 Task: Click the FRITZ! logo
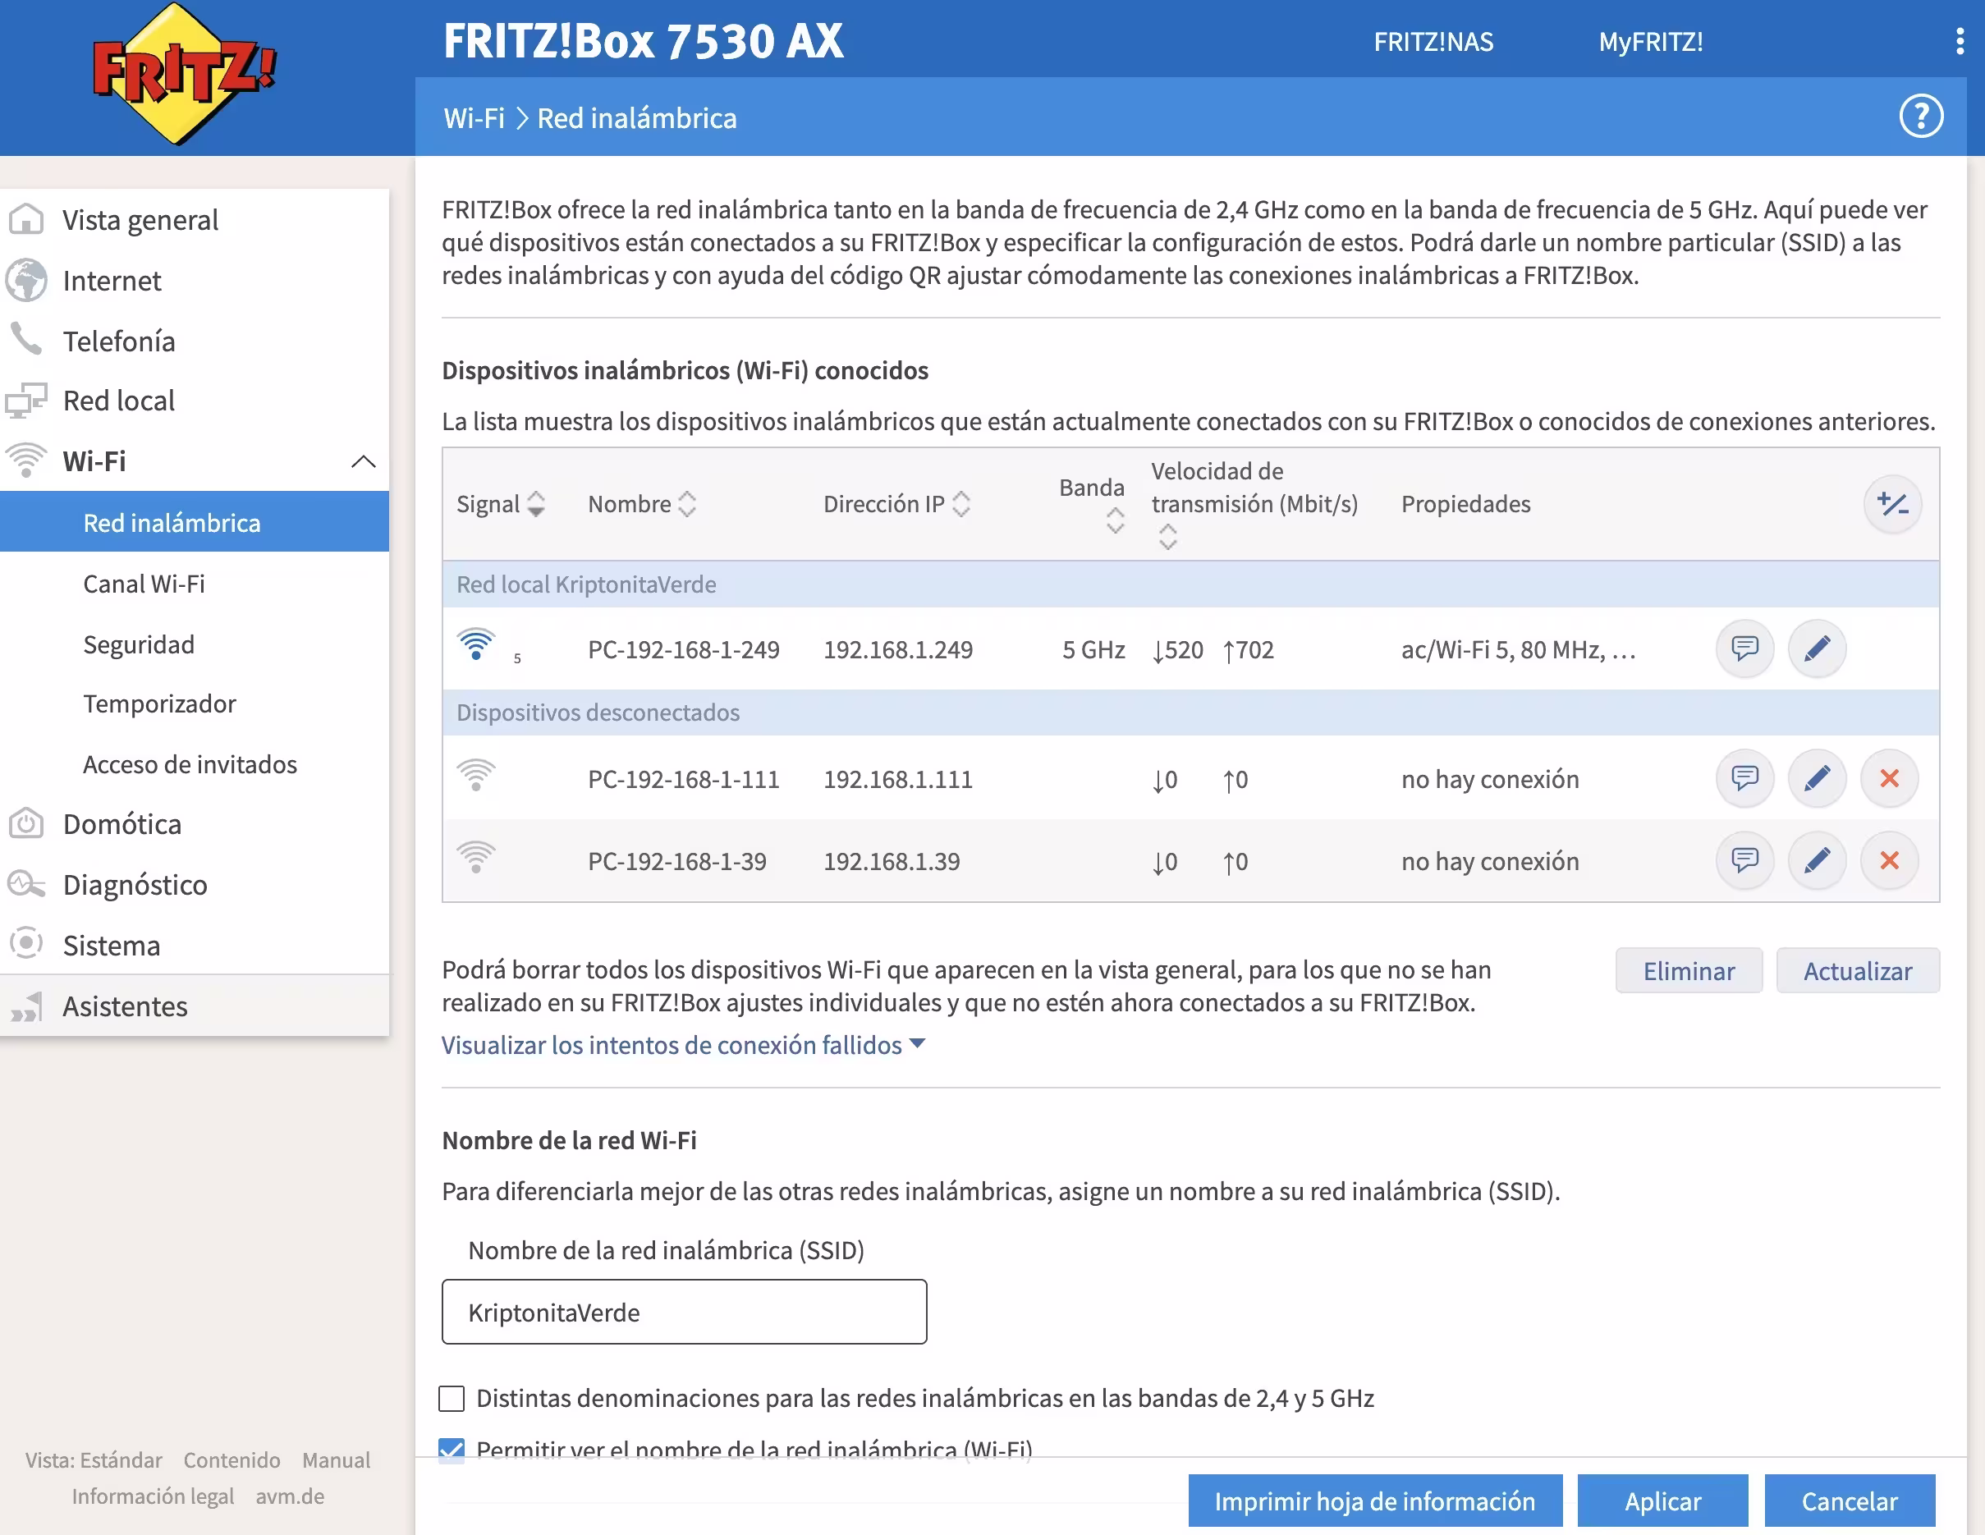pos(186,75)
